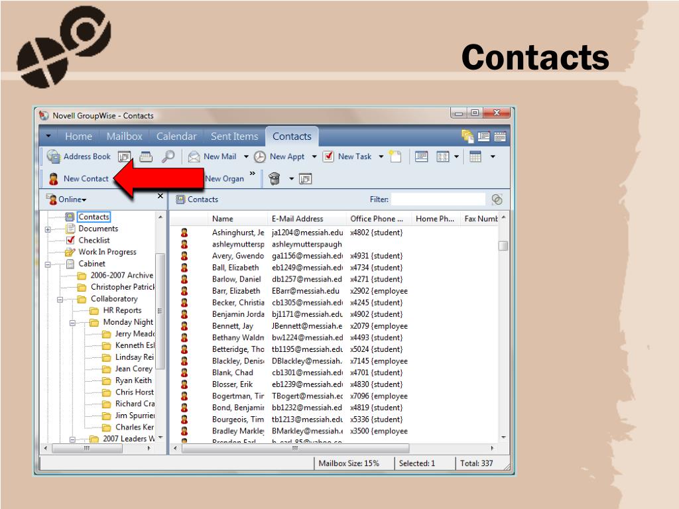Open the New Appt dropdown arrow
This screenshot has height=509, width=679.
point(314,156)
